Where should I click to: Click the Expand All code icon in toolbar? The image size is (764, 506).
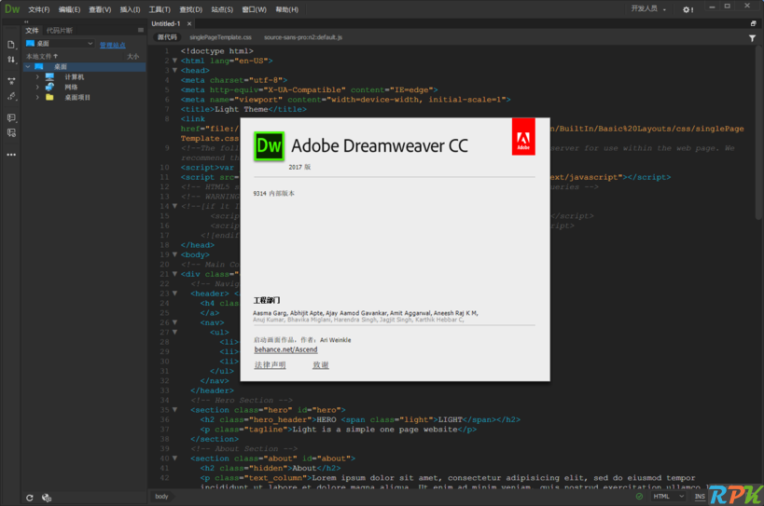(12, 81)
